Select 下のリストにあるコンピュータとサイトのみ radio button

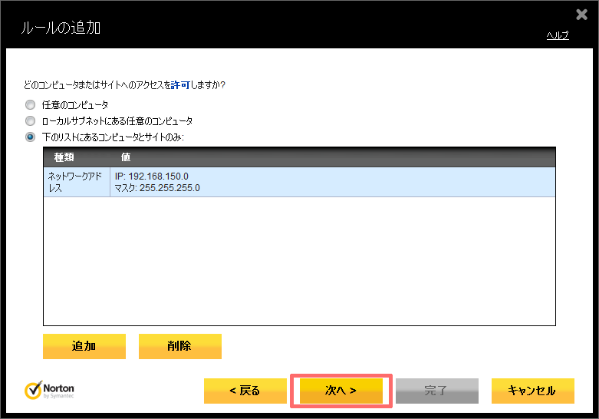31,137
